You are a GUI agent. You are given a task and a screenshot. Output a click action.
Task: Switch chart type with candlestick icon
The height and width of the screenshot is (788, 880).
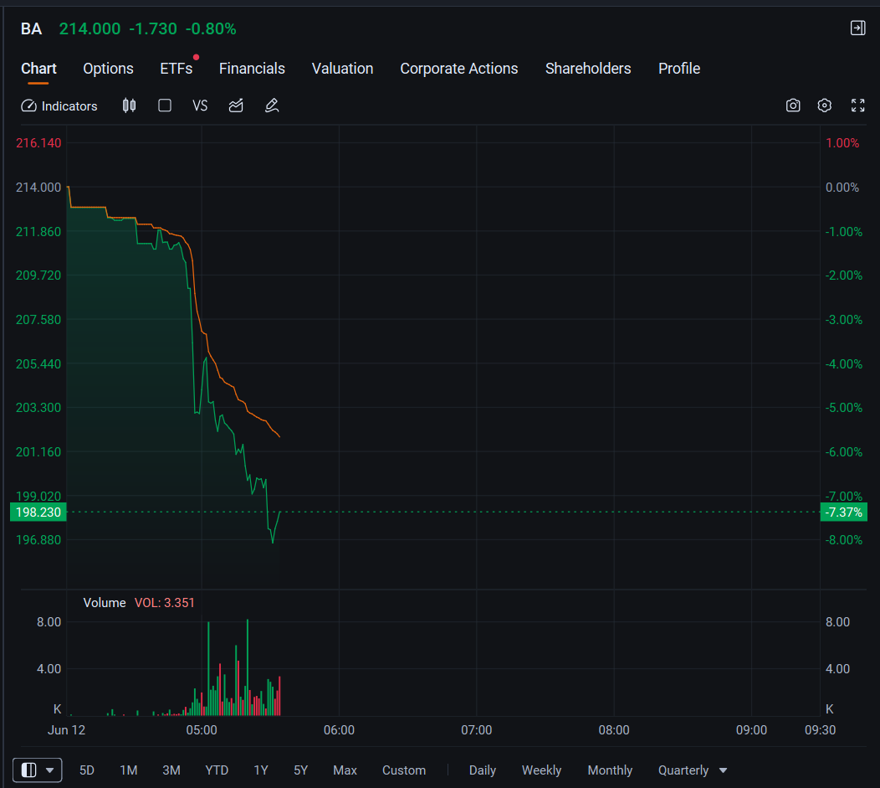coord(129,106)
